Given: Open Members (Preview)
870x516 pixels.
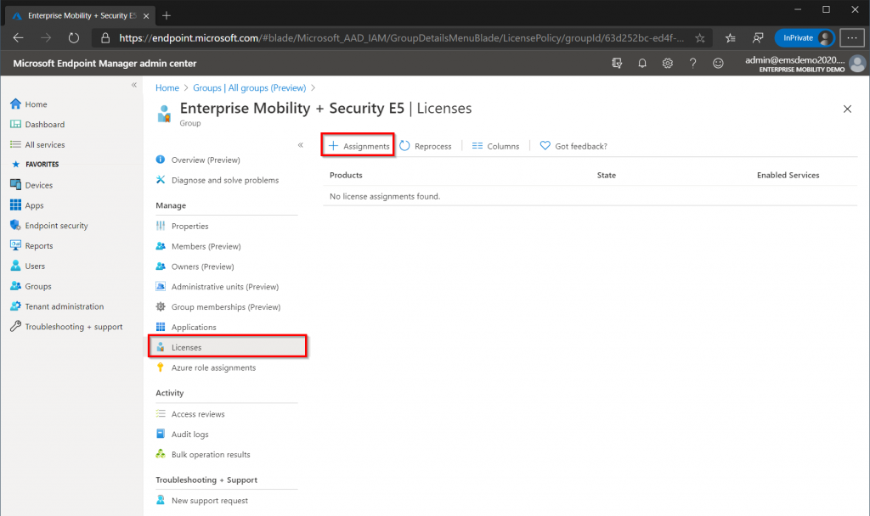Looking at the screenshot, I should [198, 246].
